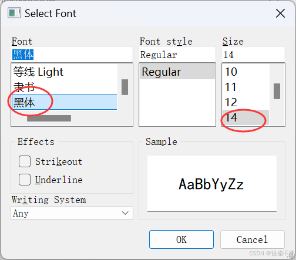296x260 pixels.
Task: Select size 14 in the Size list
Action: [245, 117]
